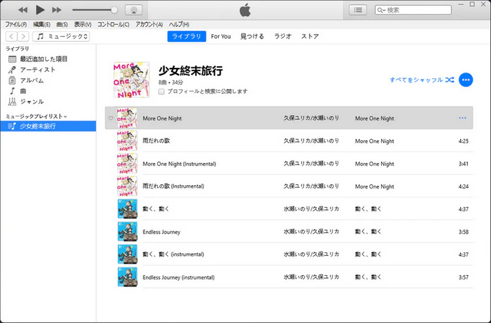Image resolution: width=491 pixels, height=323 pixels.
Task: Click the 8曲 • 34分 playlist info text
Action: [x=171, y=82]
